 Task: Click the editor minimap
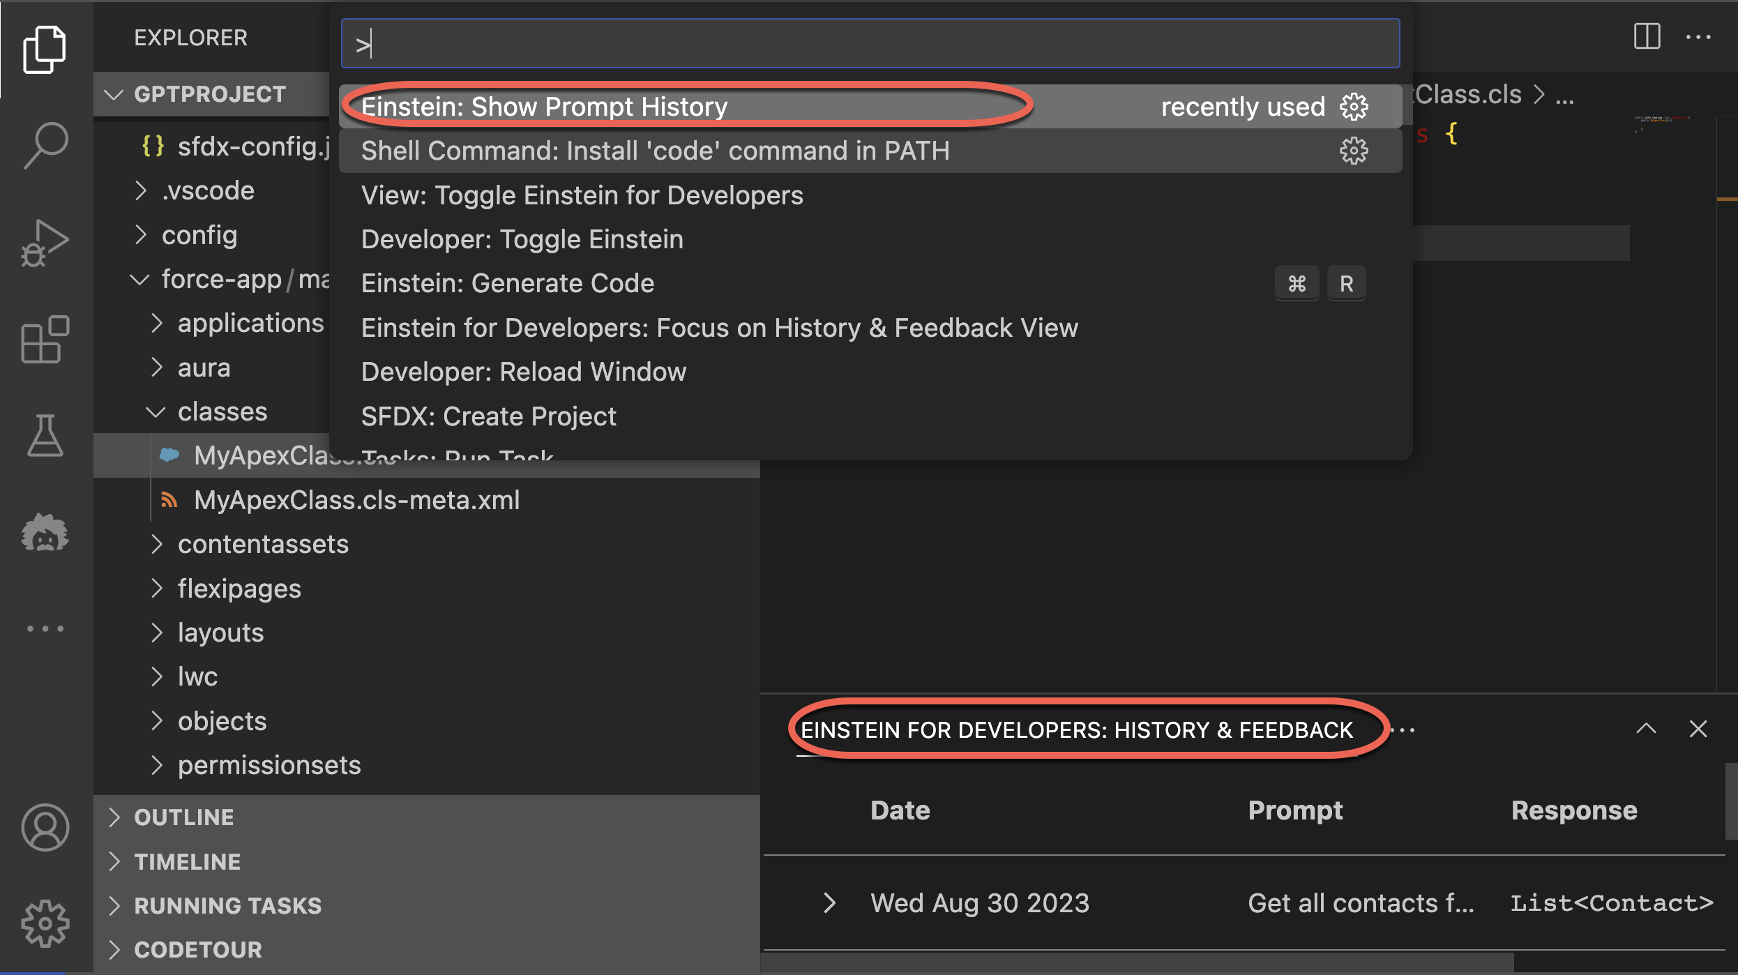pyautogui.click(x=1663, y=124)
